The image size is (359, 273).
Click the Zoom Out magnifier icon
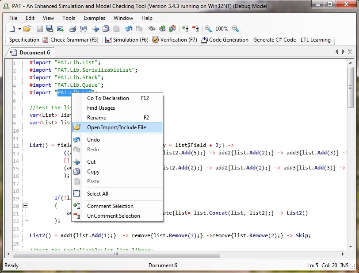coord(236,29)
